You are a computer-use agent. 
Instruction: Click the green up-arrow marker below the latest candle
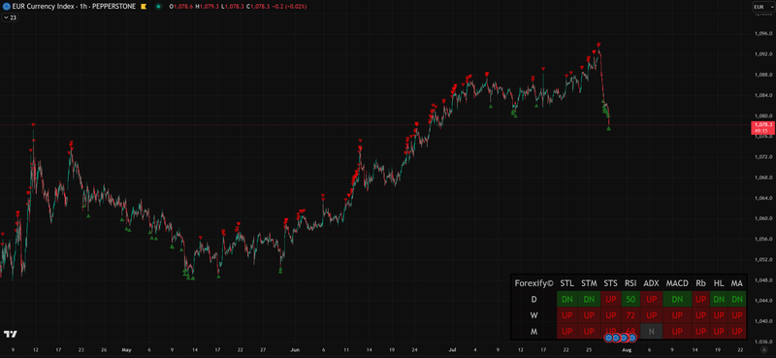tap(609, 129)
